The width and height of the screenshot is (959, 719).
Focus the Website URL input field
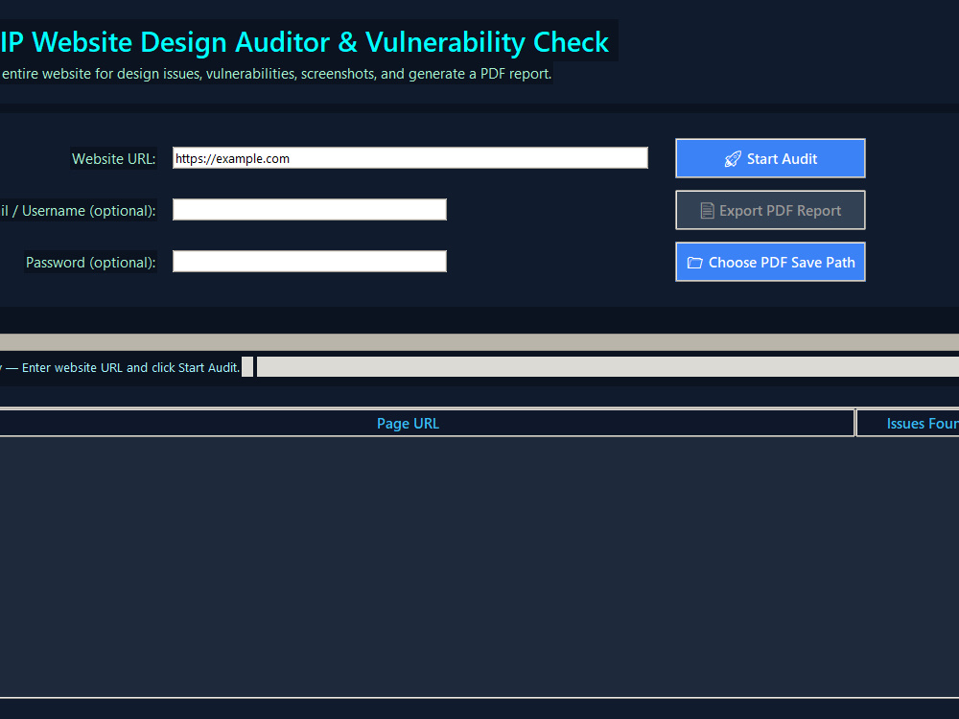point(409,158)
